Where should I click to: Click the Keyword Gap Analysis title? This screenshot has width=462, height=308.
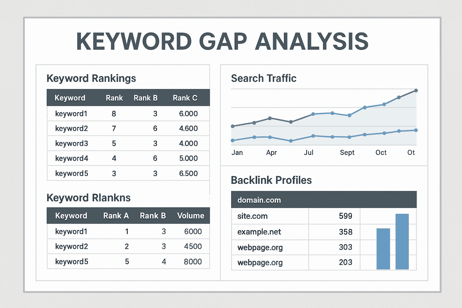coord(222,41)
